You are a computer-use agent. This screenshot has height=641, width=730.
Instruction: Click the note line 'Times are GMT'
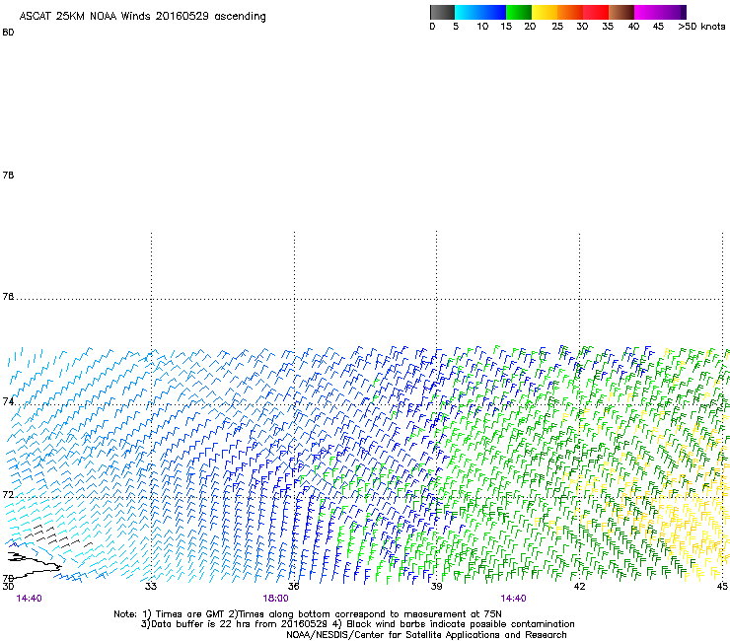tap(189, 614)
